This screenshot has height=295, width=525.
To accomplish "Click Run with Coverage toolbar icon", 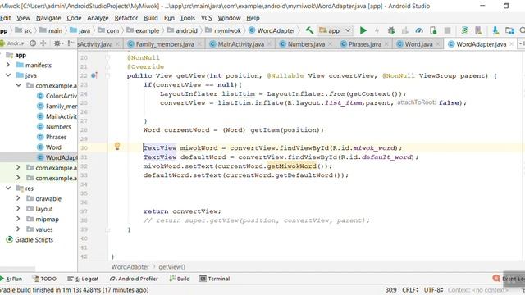I will [x=405, y=30].
